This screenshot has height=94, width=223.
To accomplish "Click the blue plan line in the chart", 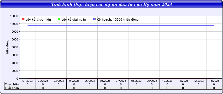I will point(121,26).
